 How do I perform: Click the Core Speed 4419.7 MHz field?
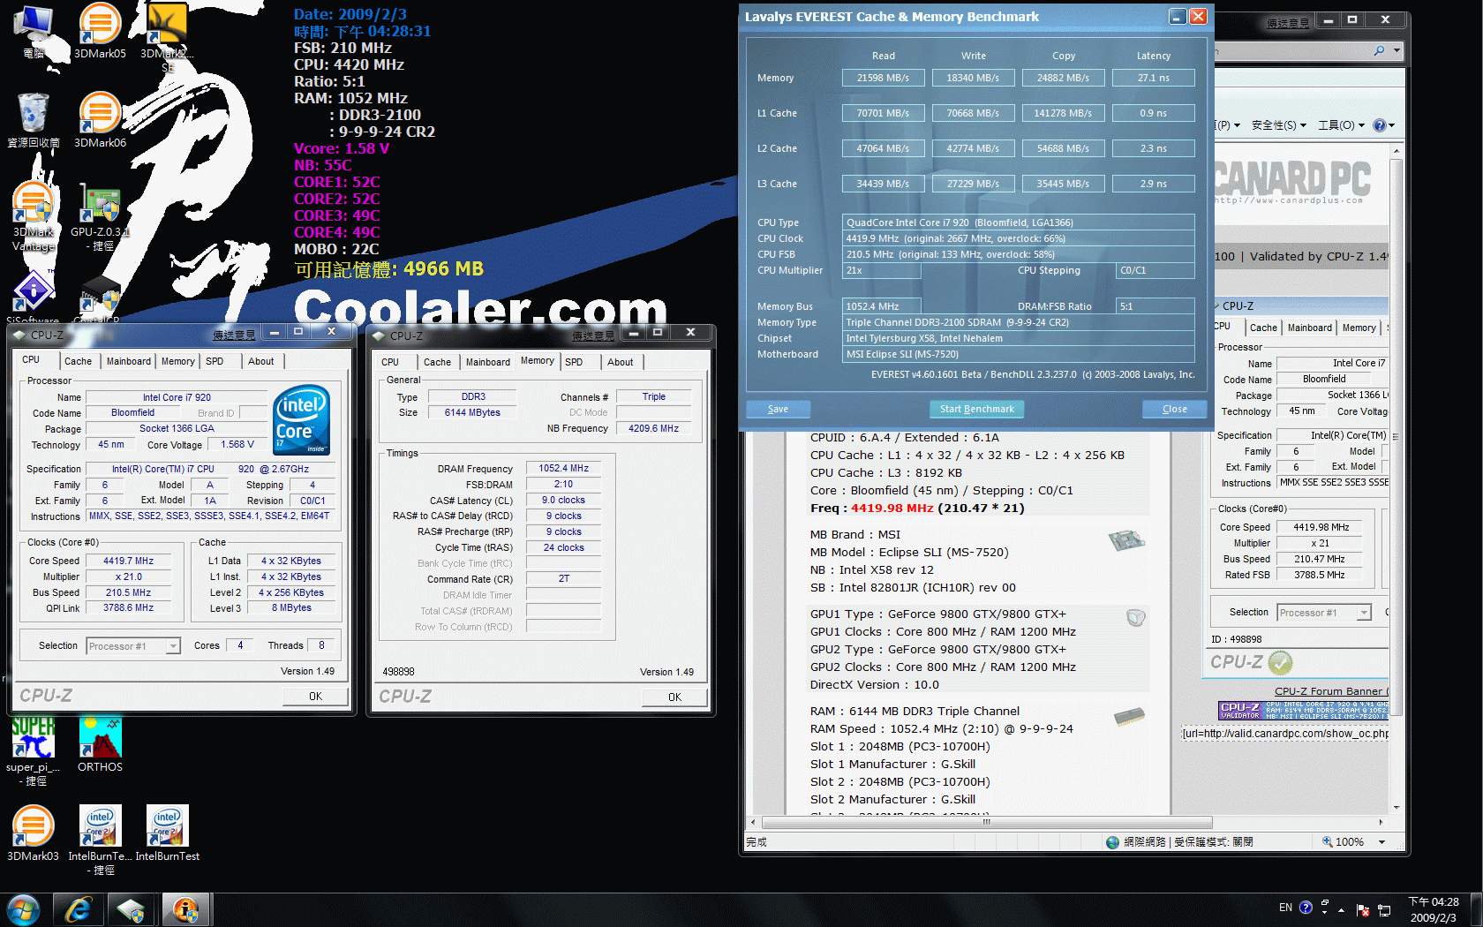(x=129, y=561)
